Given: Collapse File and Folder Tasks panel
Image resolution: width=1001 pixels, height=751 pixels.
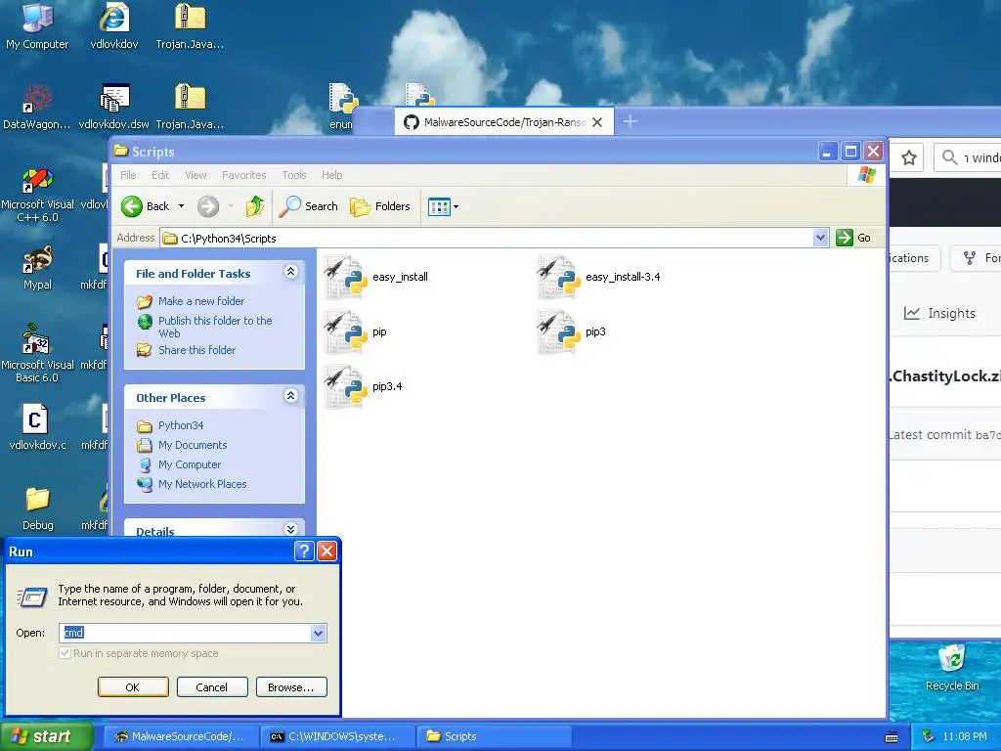Looking at the screenshot, I should [290, 272].
